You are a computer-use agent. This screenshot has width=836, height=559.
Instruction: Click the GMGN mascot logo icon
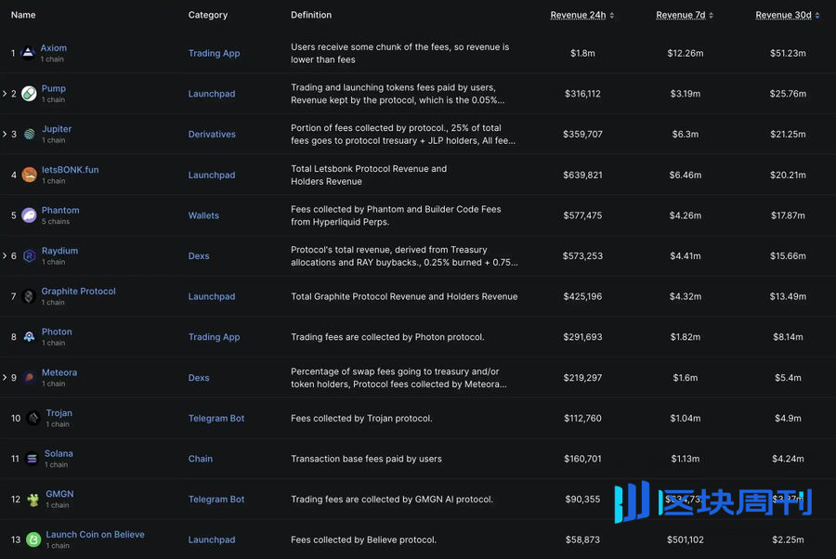click(x=33, y=500)
